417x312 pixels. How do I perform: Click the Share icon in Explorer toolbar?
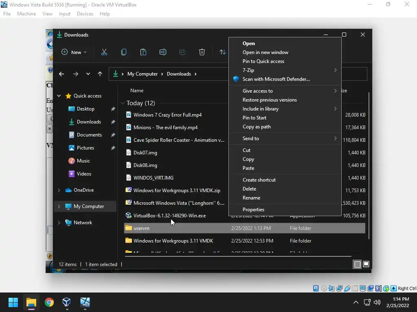[x=182, y=52]
